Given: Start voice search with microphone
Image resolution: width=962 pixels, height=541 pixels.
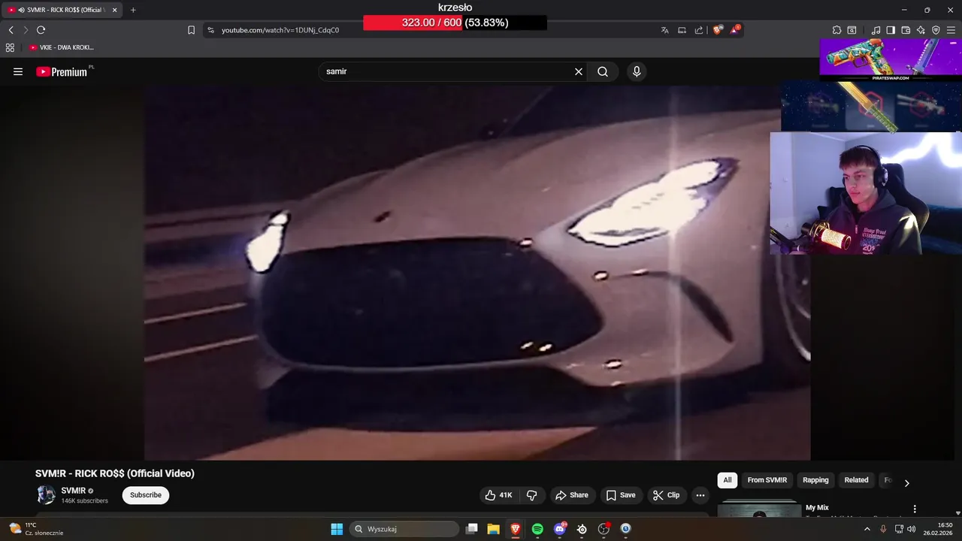Looking at the screenshot, I should point(637,71).
